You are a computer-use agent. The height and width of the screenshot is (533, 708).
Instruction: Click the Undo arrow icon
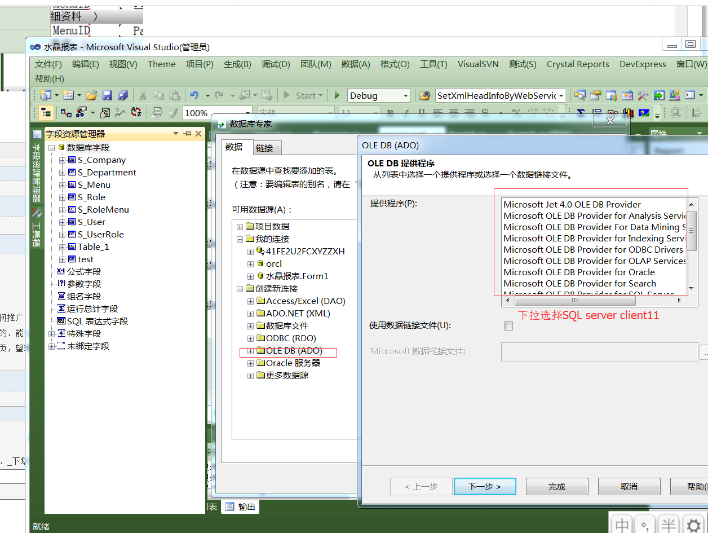pyautogui.click(x=194, y=95)
